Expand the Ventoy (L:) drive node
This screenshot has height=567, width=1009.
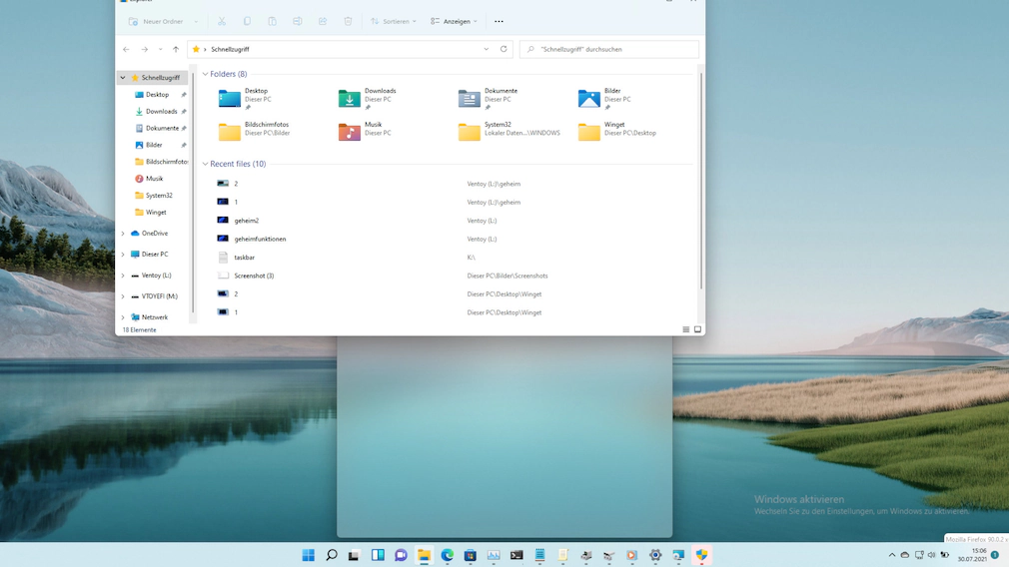123,276
